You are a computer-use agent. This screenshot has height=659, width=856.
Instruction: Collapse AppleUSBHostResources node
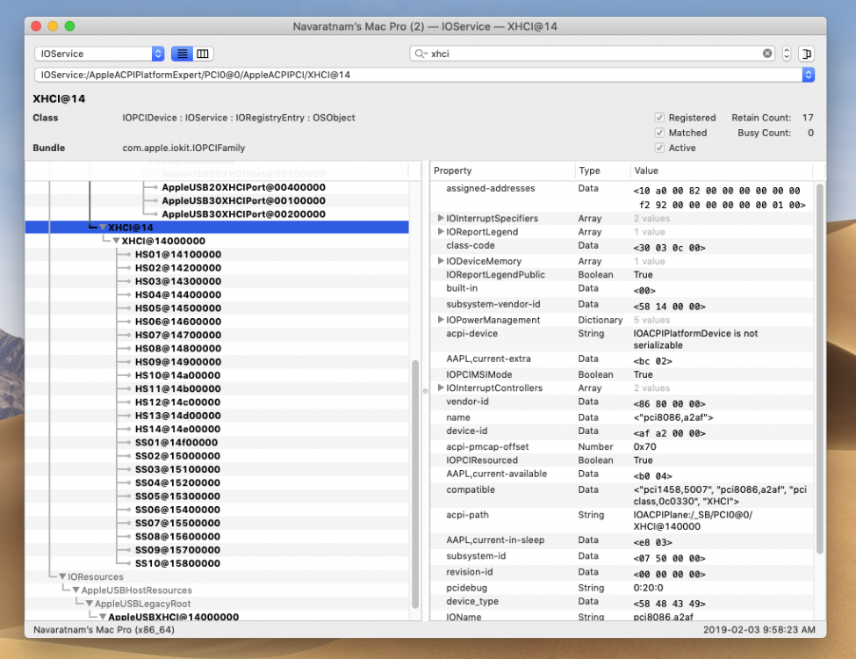click(x=76, y=590)
